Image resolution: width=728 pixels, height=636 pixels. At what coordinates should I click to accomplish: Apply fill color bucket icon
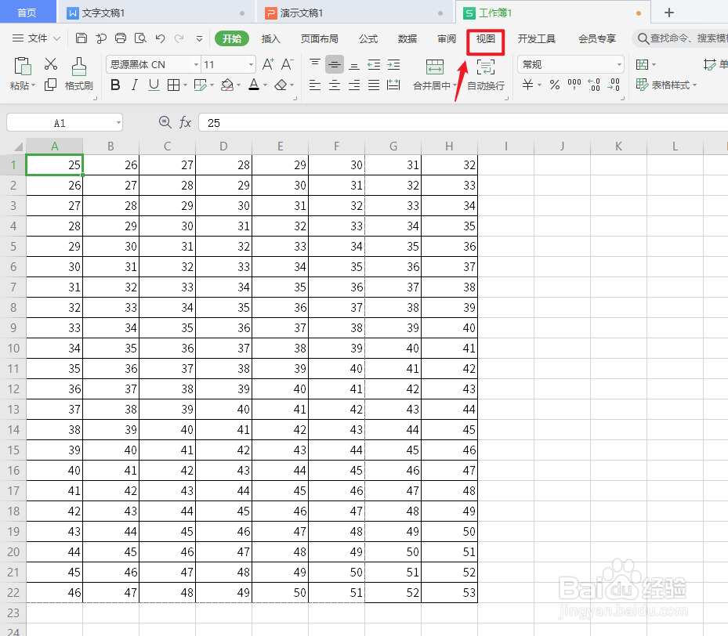click(226, 85)
